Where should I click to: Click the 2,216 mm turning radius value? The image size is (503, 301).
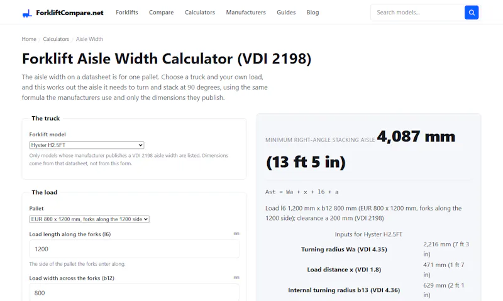tap(446, 249)
